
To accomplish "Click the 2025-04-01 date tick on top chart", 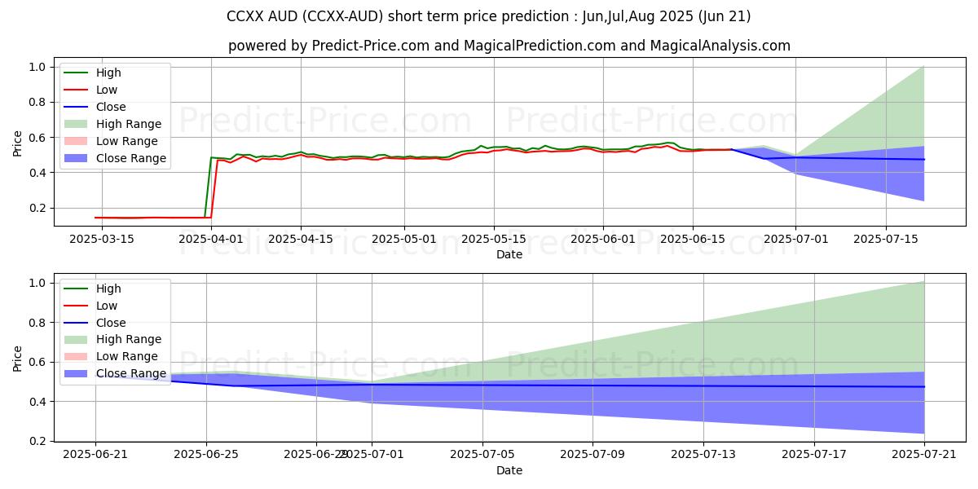I will [x=211, y=239].
